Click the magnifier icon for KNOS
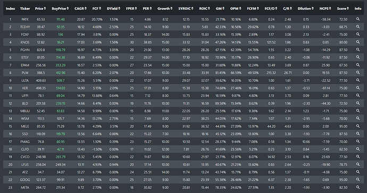 357,42
